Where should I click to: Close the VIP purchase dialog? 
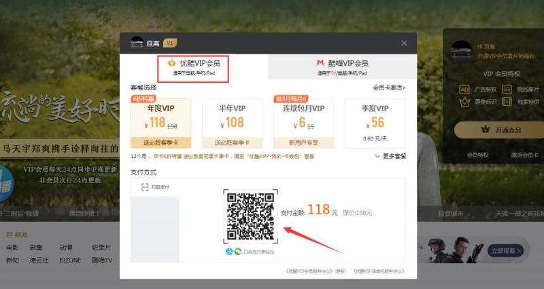404,43
